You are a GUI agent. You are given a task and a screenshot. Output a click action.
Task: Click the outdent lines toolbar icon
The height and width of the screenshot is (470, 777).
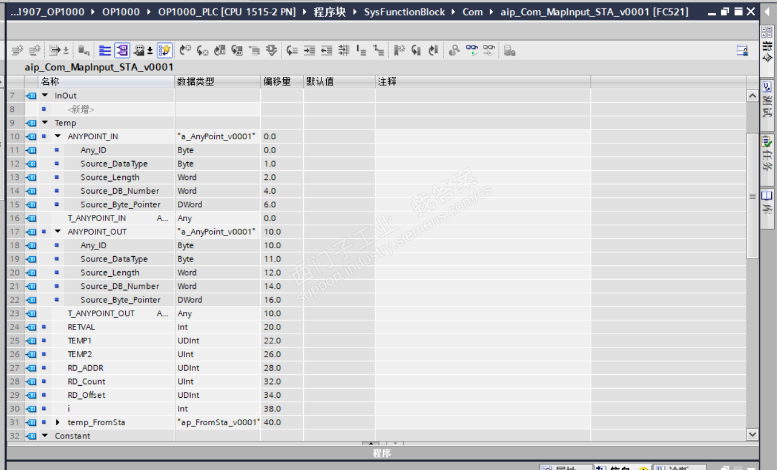pos(326,50)
